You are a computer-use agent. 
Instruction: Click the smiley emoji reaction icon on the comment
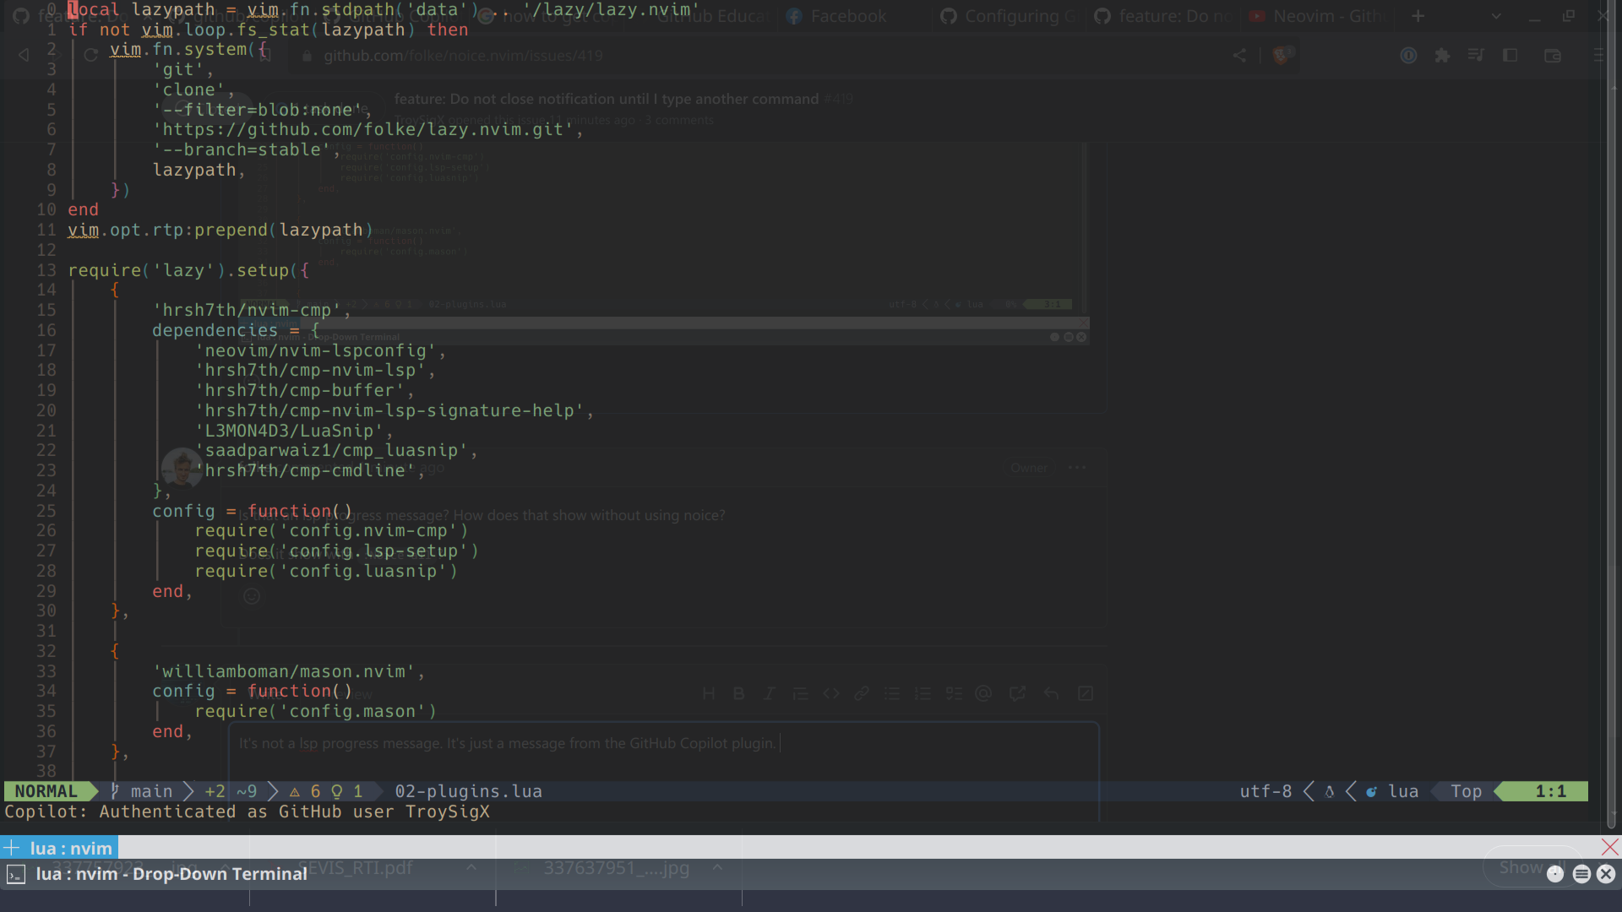pyautogui.click(x=251, y=595)
